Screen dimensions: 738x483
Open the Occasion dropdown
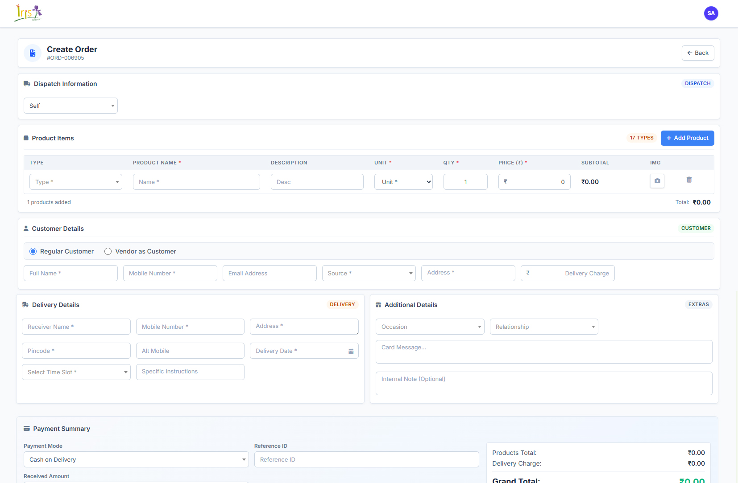pyautogui.click(x=430, y=327)
